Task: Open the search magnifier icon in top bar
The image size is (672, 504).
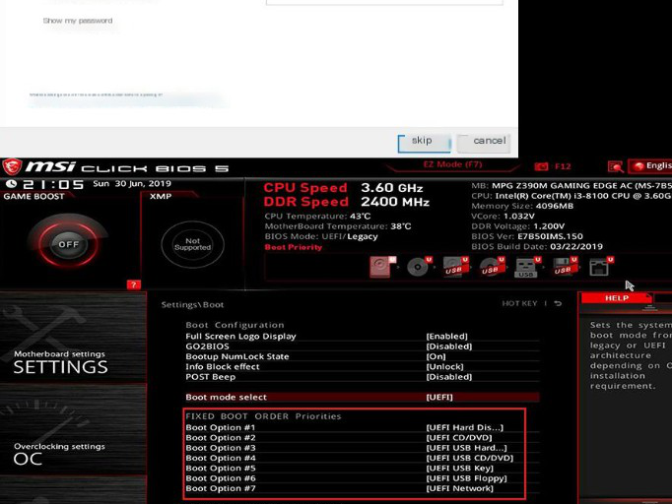Action: [616, 166]
